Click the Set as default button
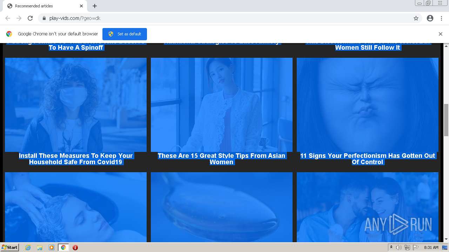 [125, 34]
